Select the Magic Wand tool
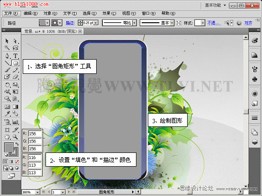This screenshot has width=262, height=196. pos(7,48)
